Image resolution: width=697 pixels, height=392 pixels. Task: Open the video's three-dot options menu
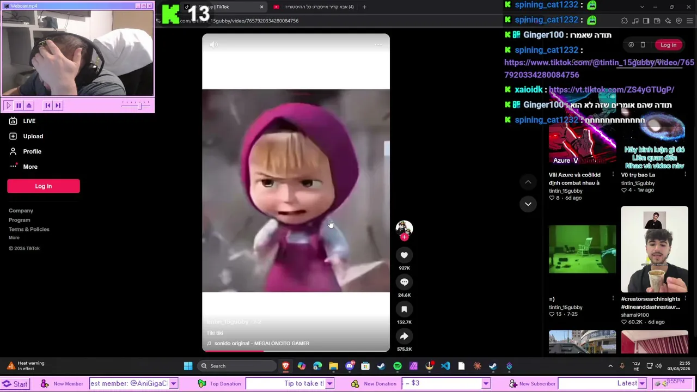pos(378,45)
